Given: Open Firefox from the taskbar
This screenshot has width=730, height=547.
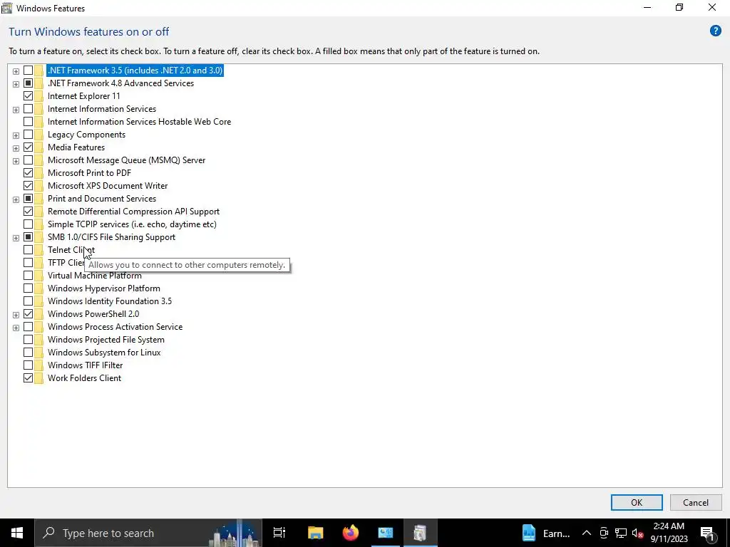Looking at the screenshot, I should pyautogui.click(x=351, y=533).
